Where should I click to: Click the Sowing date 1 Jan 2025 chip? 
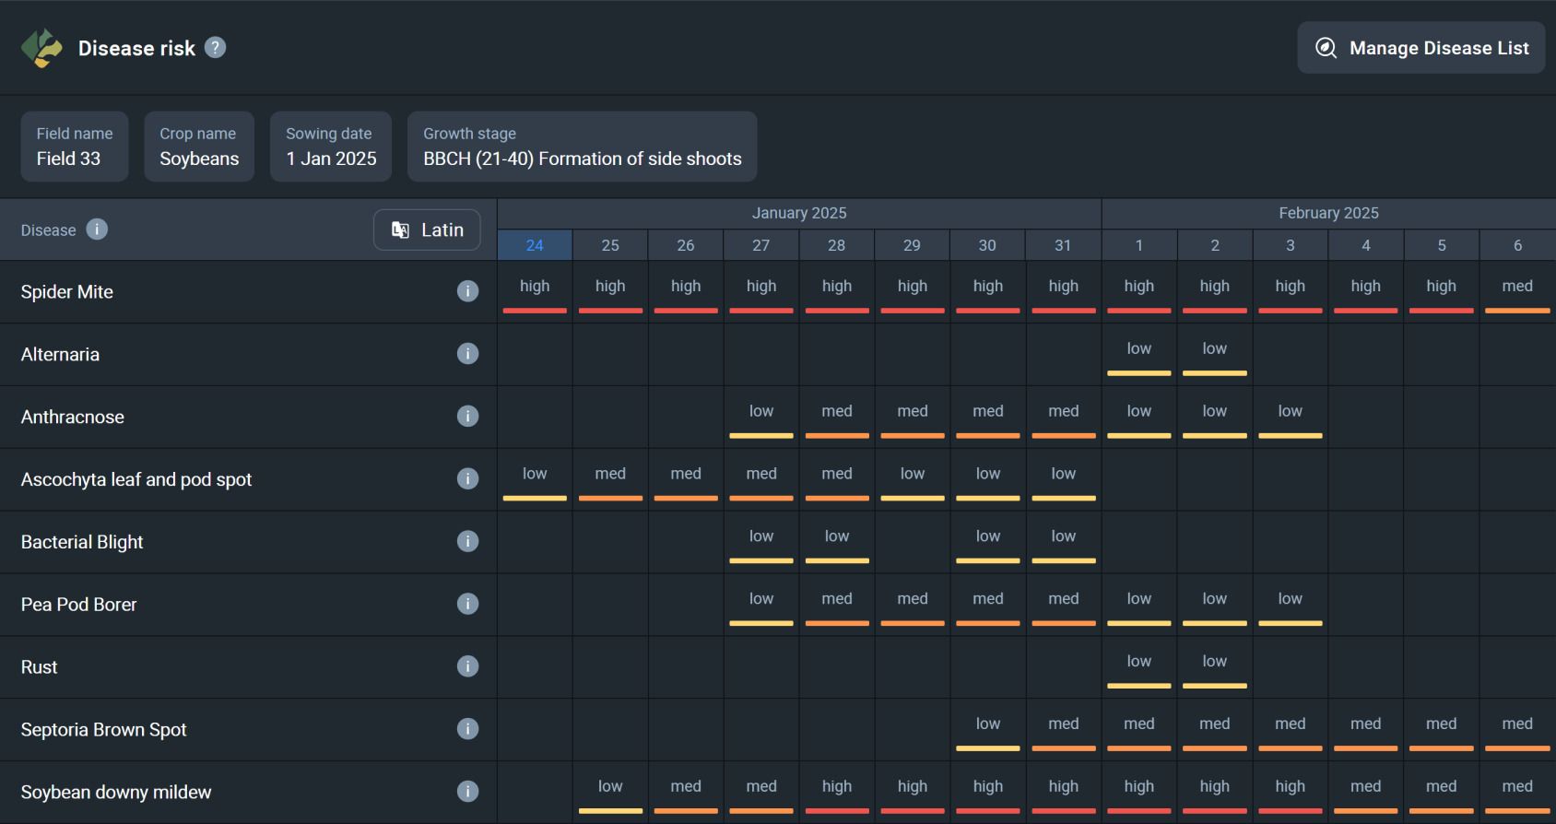click(331, 147)
